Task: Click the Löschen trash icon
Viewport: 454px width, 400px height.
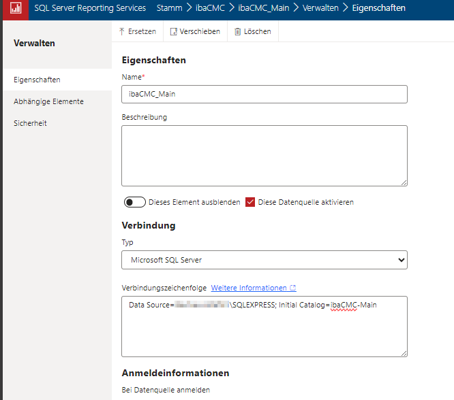Action: (237, 31)
